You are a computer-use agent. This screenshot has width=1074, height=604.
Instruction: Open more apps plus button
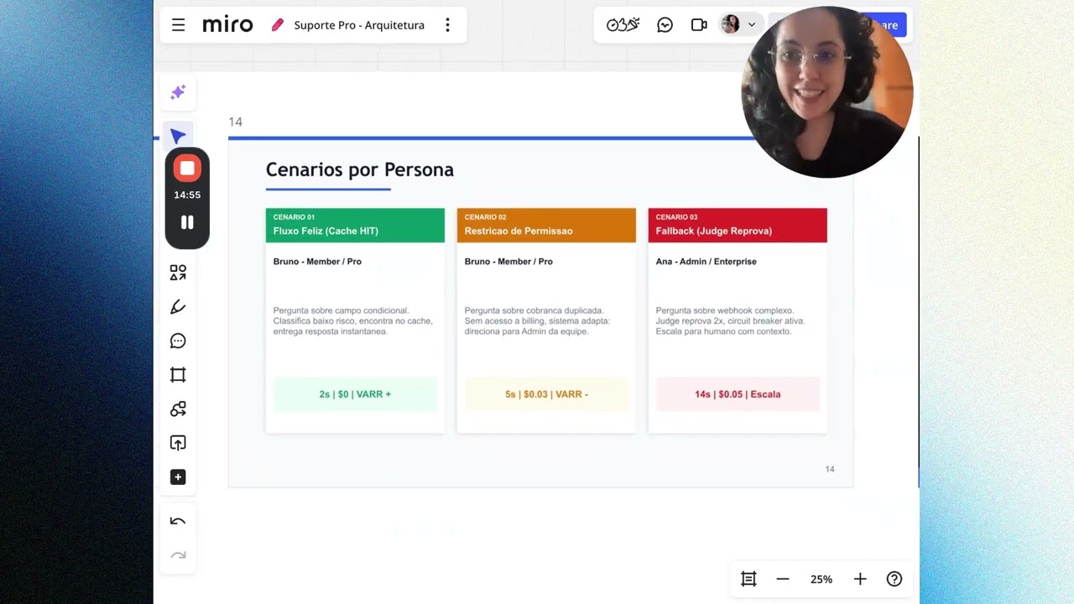point(178,477)
